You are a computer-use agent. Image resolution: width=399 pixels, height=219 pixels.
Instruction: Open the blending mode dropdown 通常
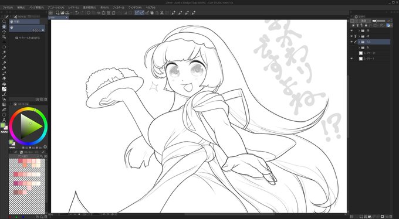[364, 20]
